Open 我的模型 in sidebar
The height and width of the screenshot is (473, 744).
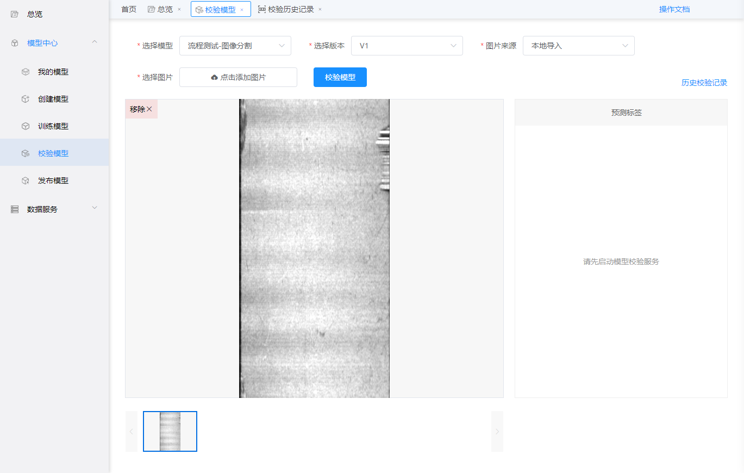click(x=54, y=72)
